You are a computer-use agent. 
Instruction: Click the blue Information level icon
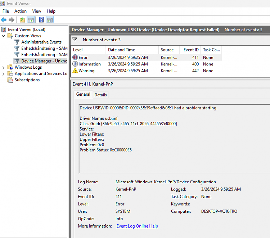point(75,64)
